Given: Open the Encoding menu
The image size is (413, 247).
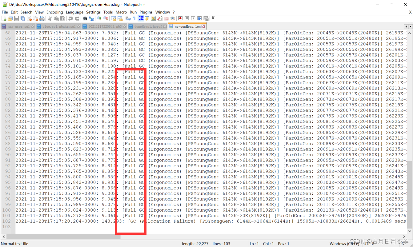Looking at the screenshot, I should point(55,12).
